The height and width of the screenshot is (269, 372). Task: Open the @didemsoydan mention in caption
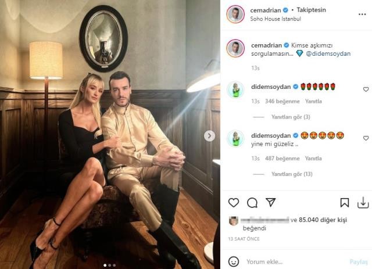pos(328,53)
